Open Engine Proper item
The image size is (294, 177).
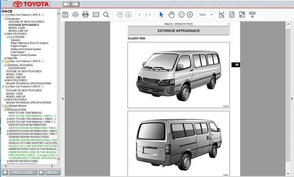tap(19, 46)
